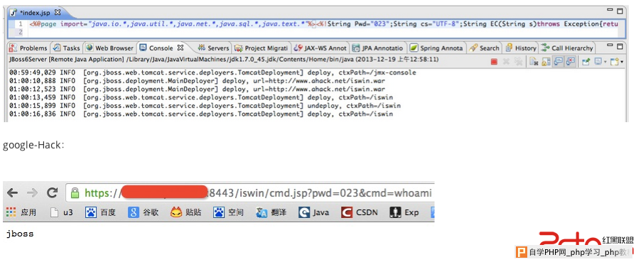Click the Open Console icon
The width and height of the screenshot is (636, 262).
click(x=614, y=61)
